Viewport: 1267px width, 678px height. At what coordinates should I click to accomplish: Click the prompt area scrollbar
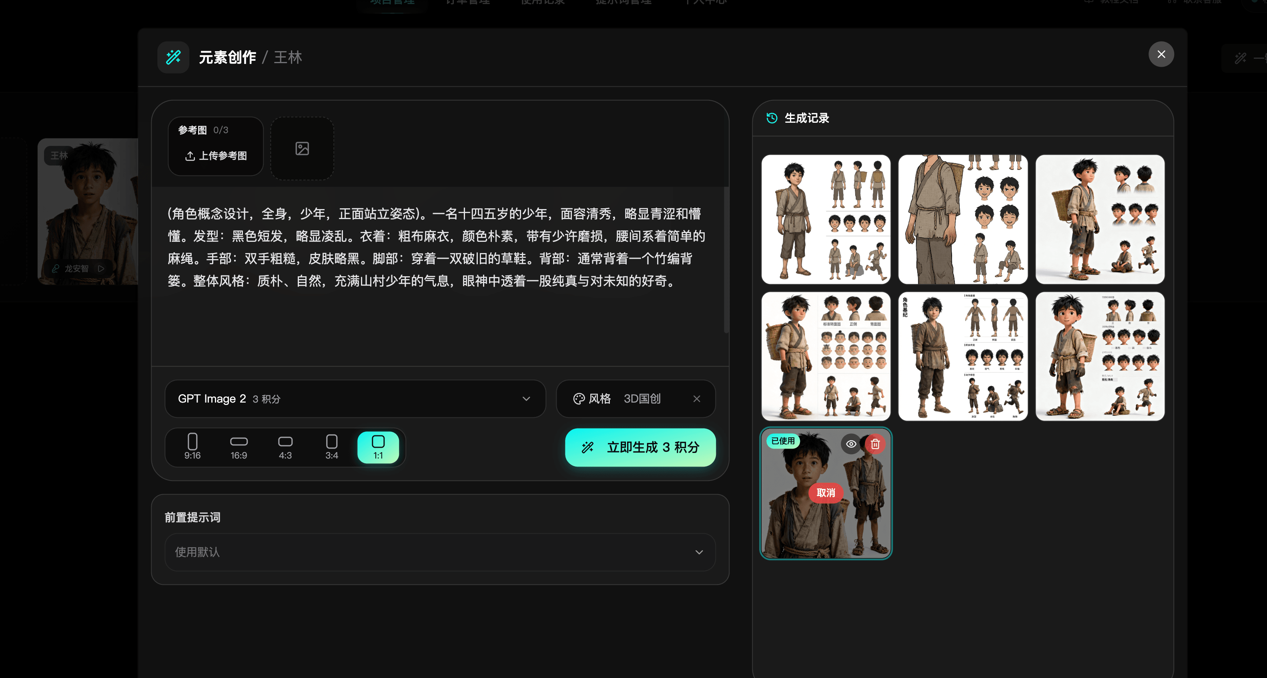tap(726, 260)
